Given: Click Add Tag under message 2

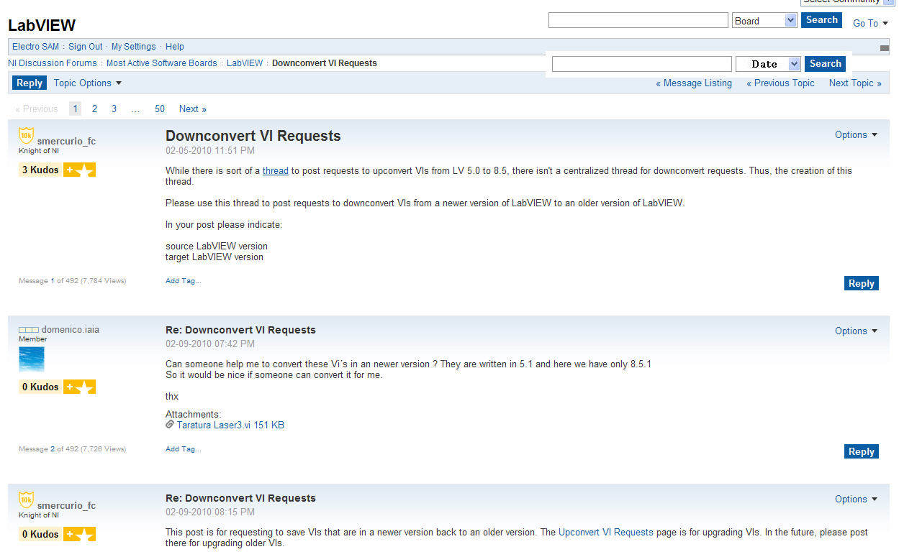Looking at the screenshot, I should coord(184,448).
